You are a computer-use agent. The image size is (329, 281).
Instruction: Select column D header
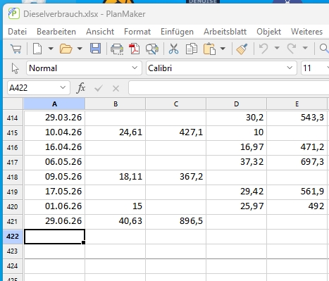click(x=237, y=104)
